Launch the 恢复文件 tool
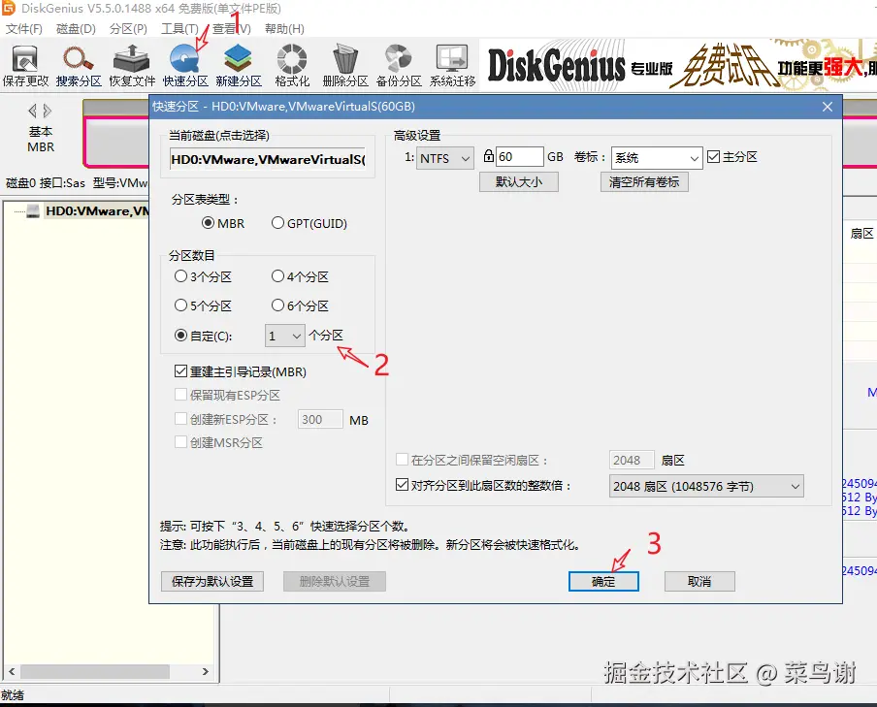The height and width of the screenshot is (707, 877). coord(132,65)
